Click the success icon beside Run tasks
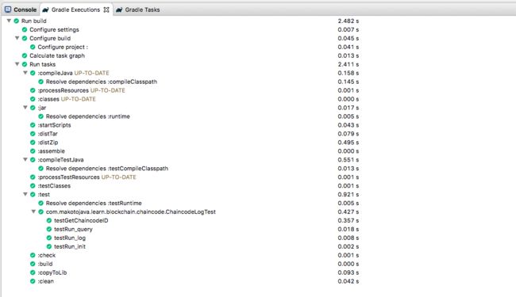 click(x=25, y=64)
